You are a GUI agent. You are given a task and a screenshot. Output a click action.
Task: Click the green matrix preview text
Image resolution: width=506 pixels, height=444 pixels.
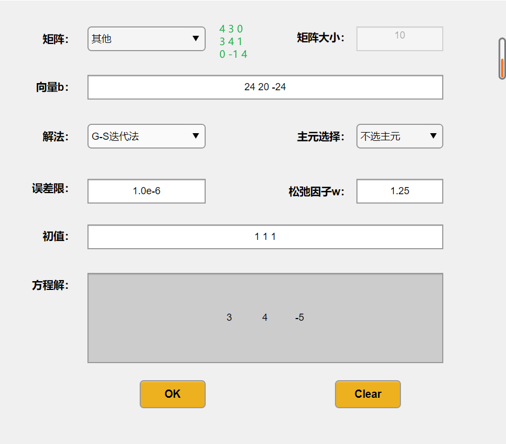[x=232, y=39]
